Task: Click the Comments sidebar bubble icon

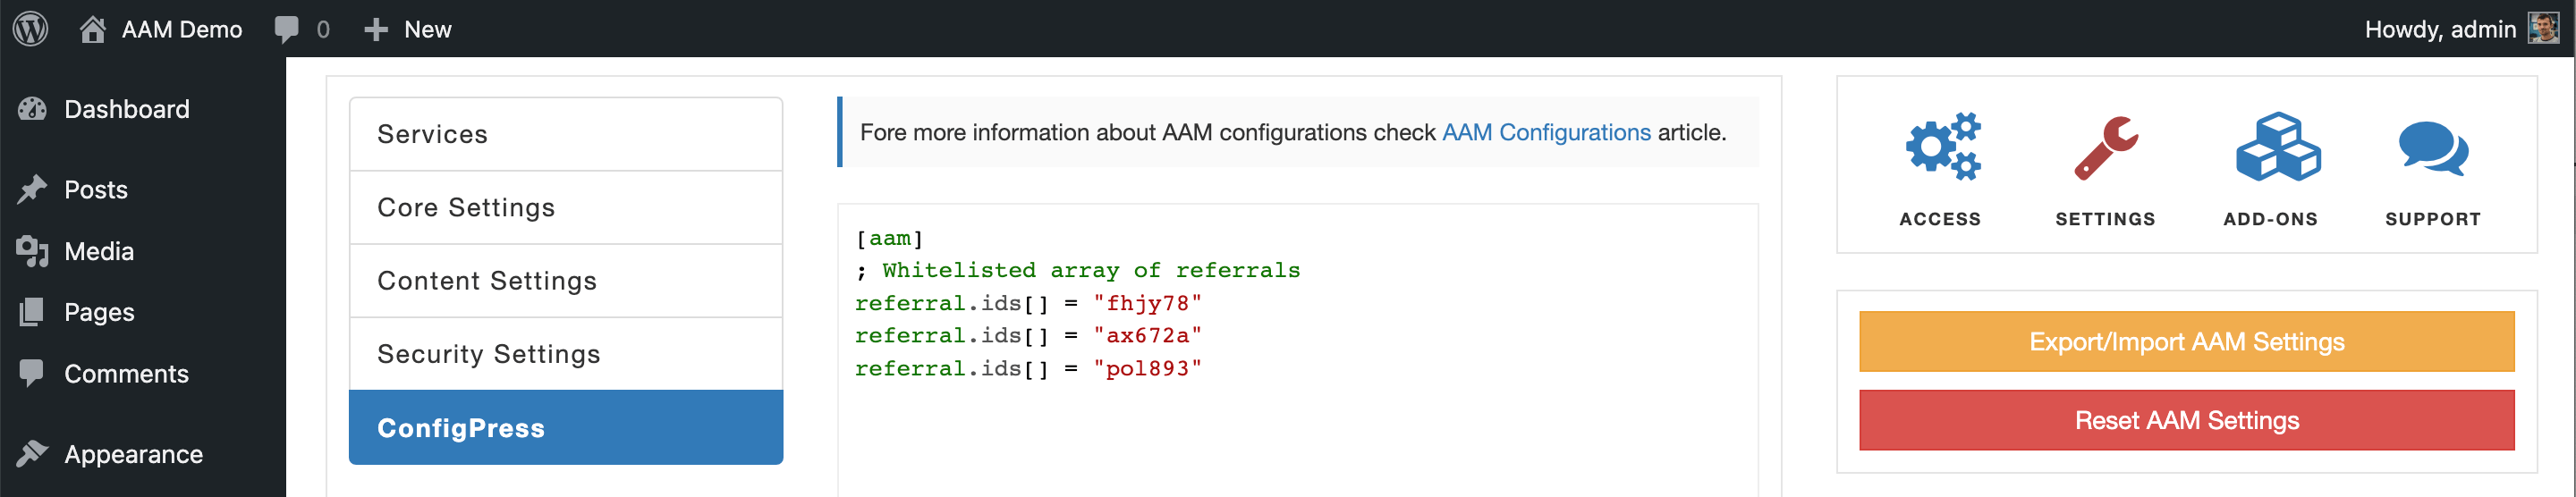Action: tap(32, 373)
